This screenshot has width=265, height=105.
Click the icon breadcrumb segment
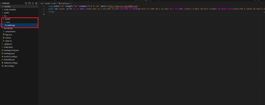(54, 3)
